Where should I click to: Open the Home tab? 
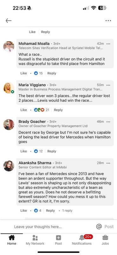pyautogui.click(x=12, y=240)
